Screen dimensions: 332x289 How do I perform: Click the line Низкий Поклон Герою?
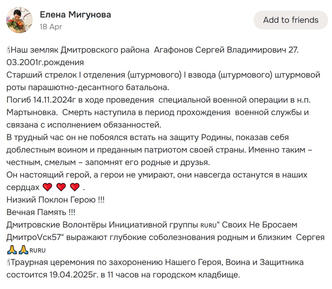click(55, 200)
